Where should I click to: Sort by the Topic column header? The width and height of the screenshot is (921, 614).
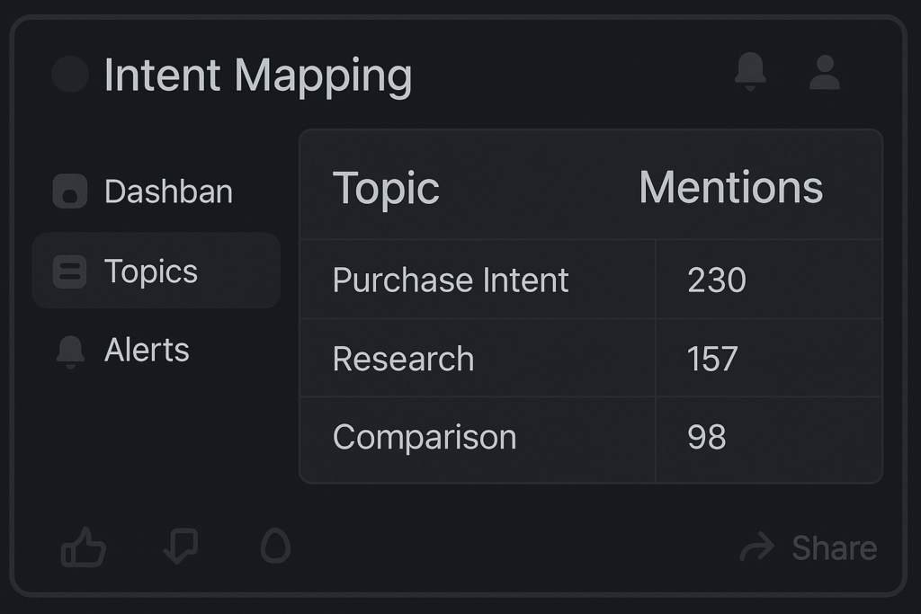[x=386, y=189]
